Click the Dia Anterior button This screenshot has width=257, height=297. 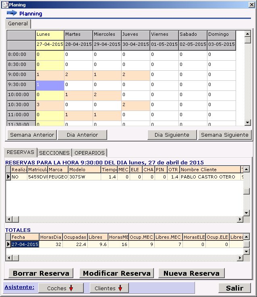82,135
